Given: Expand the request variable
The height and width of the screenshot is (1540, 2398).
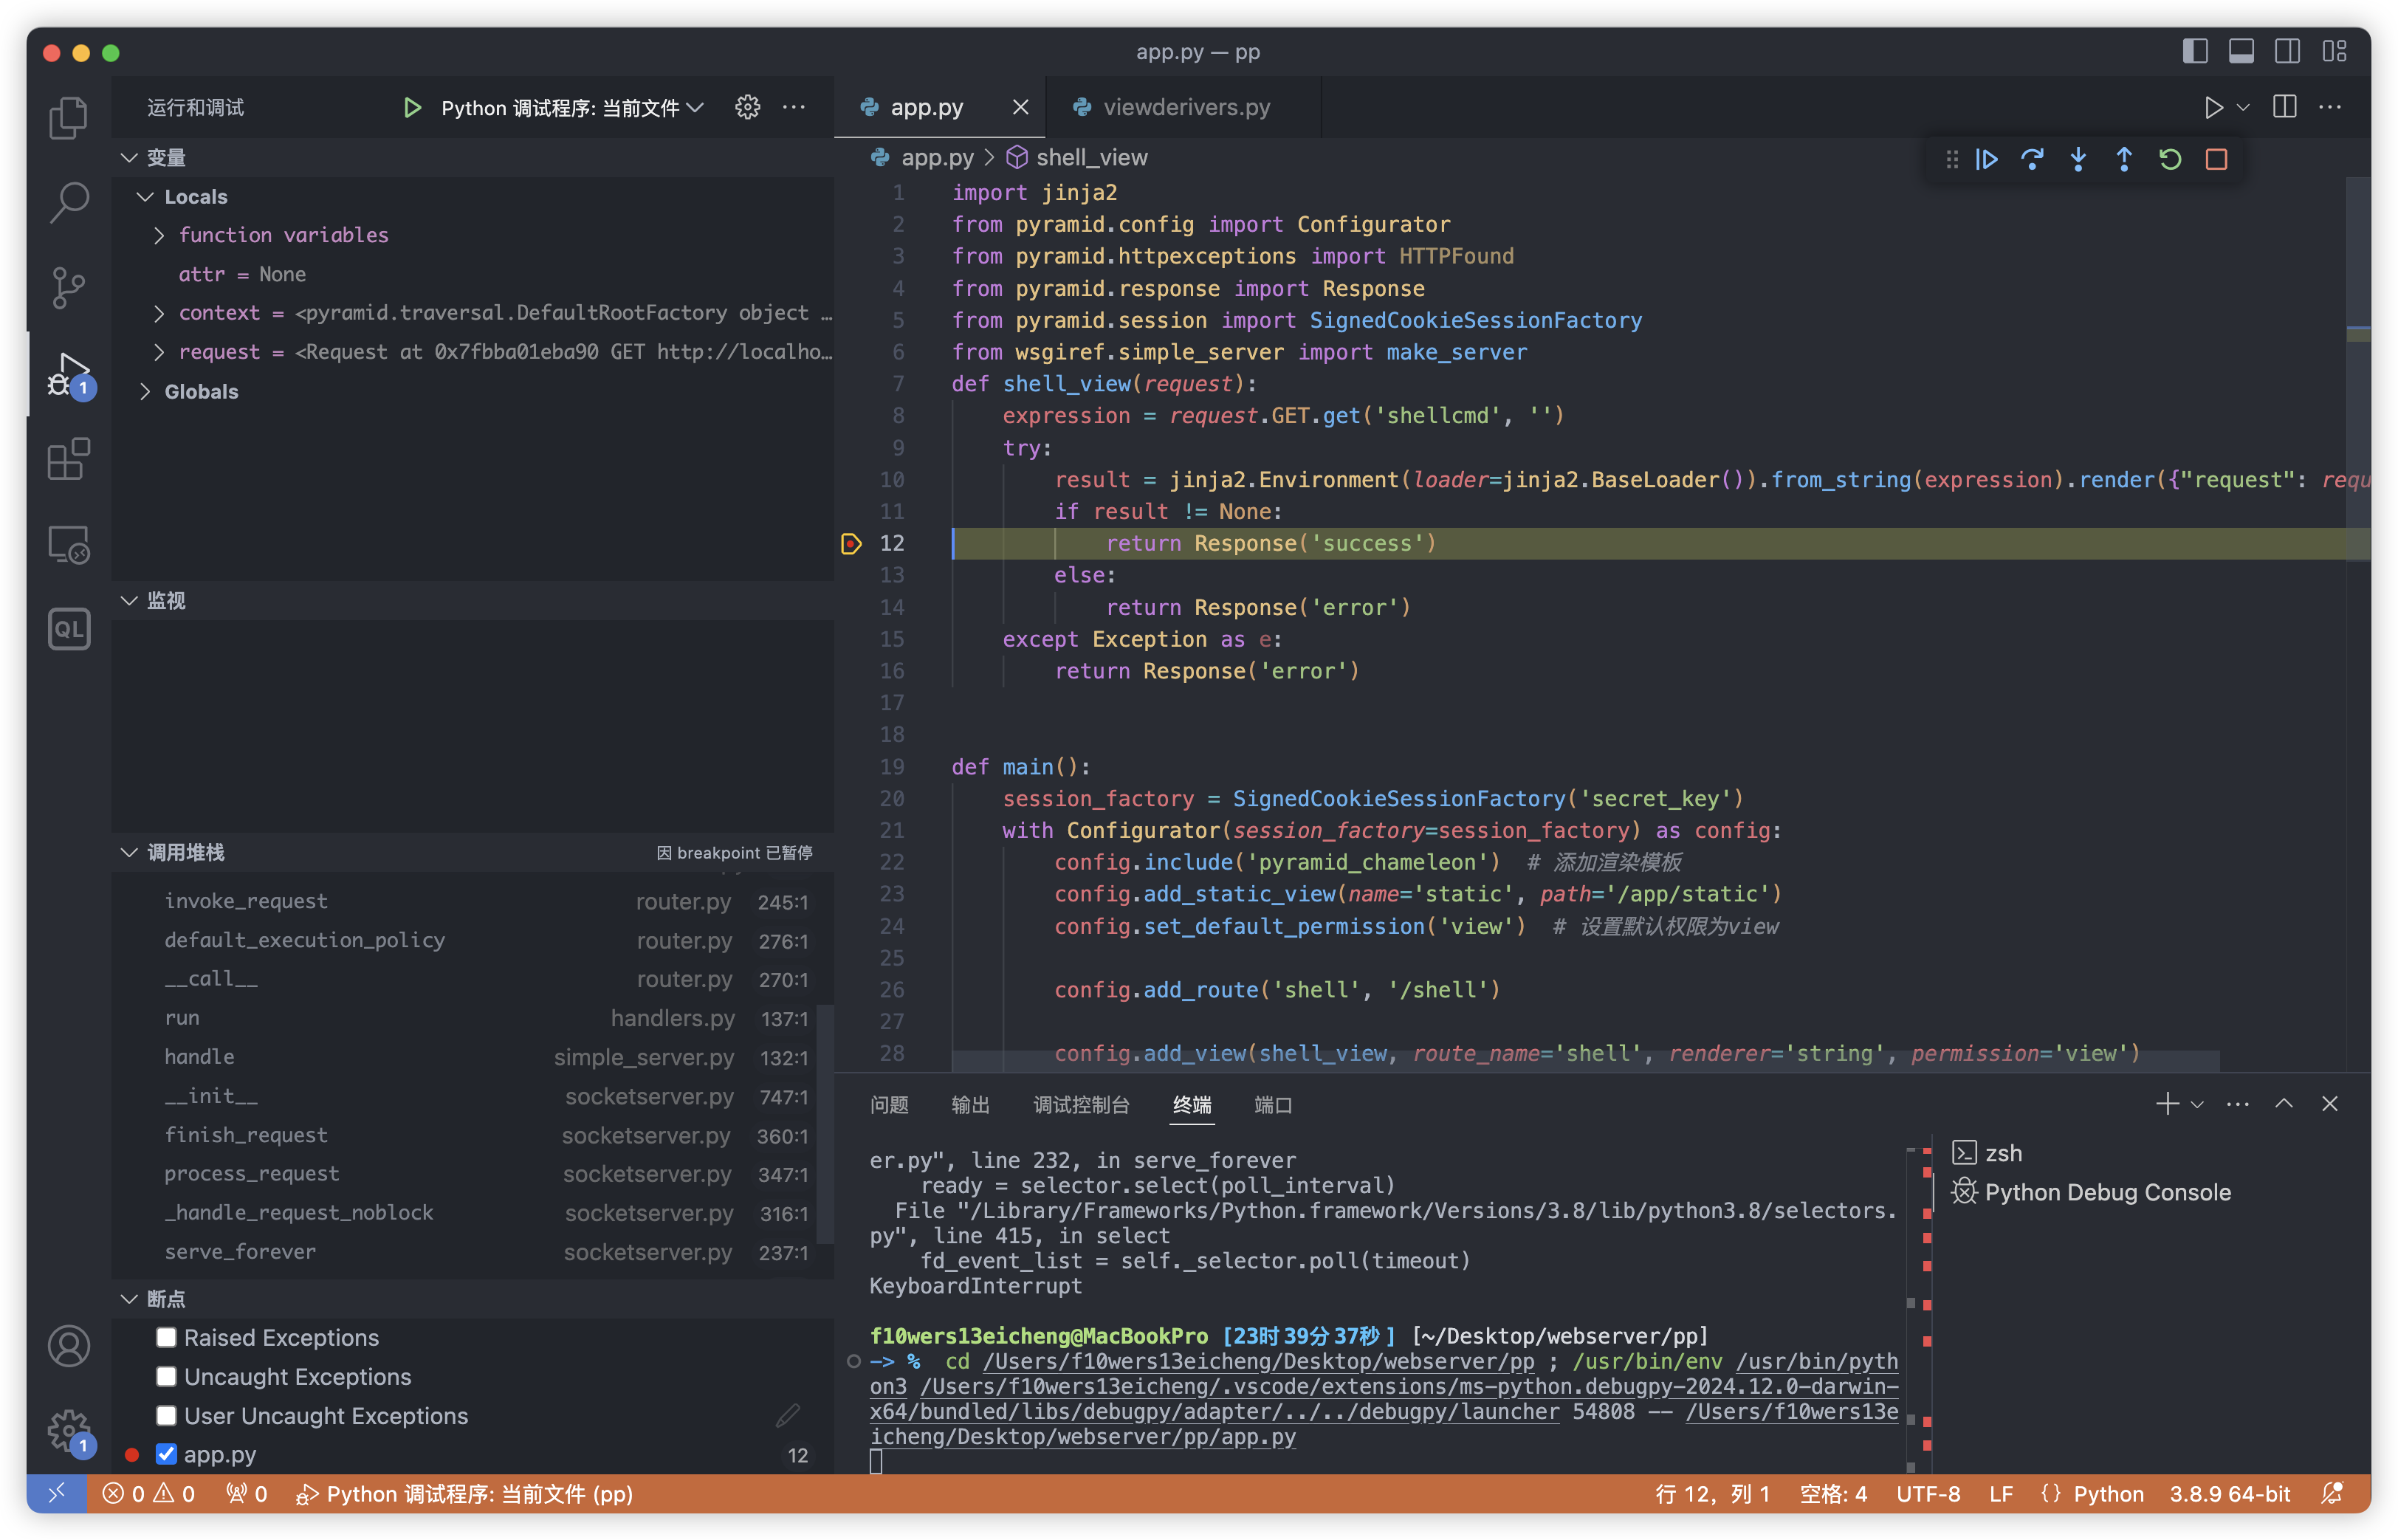Looking at the screenshot, I should tap(159, 353).
